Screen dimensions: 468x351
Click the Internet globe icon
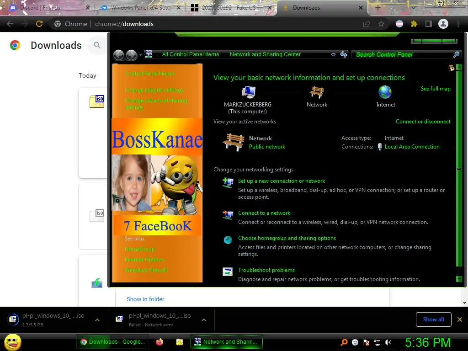(385, 92)
